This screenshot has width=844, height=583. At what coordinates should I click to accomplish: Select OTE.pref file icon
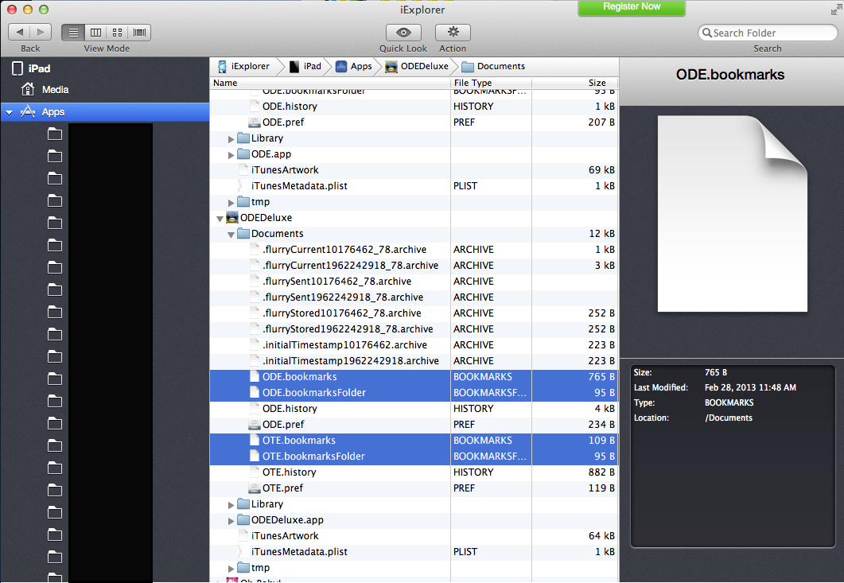coord(254,488)
